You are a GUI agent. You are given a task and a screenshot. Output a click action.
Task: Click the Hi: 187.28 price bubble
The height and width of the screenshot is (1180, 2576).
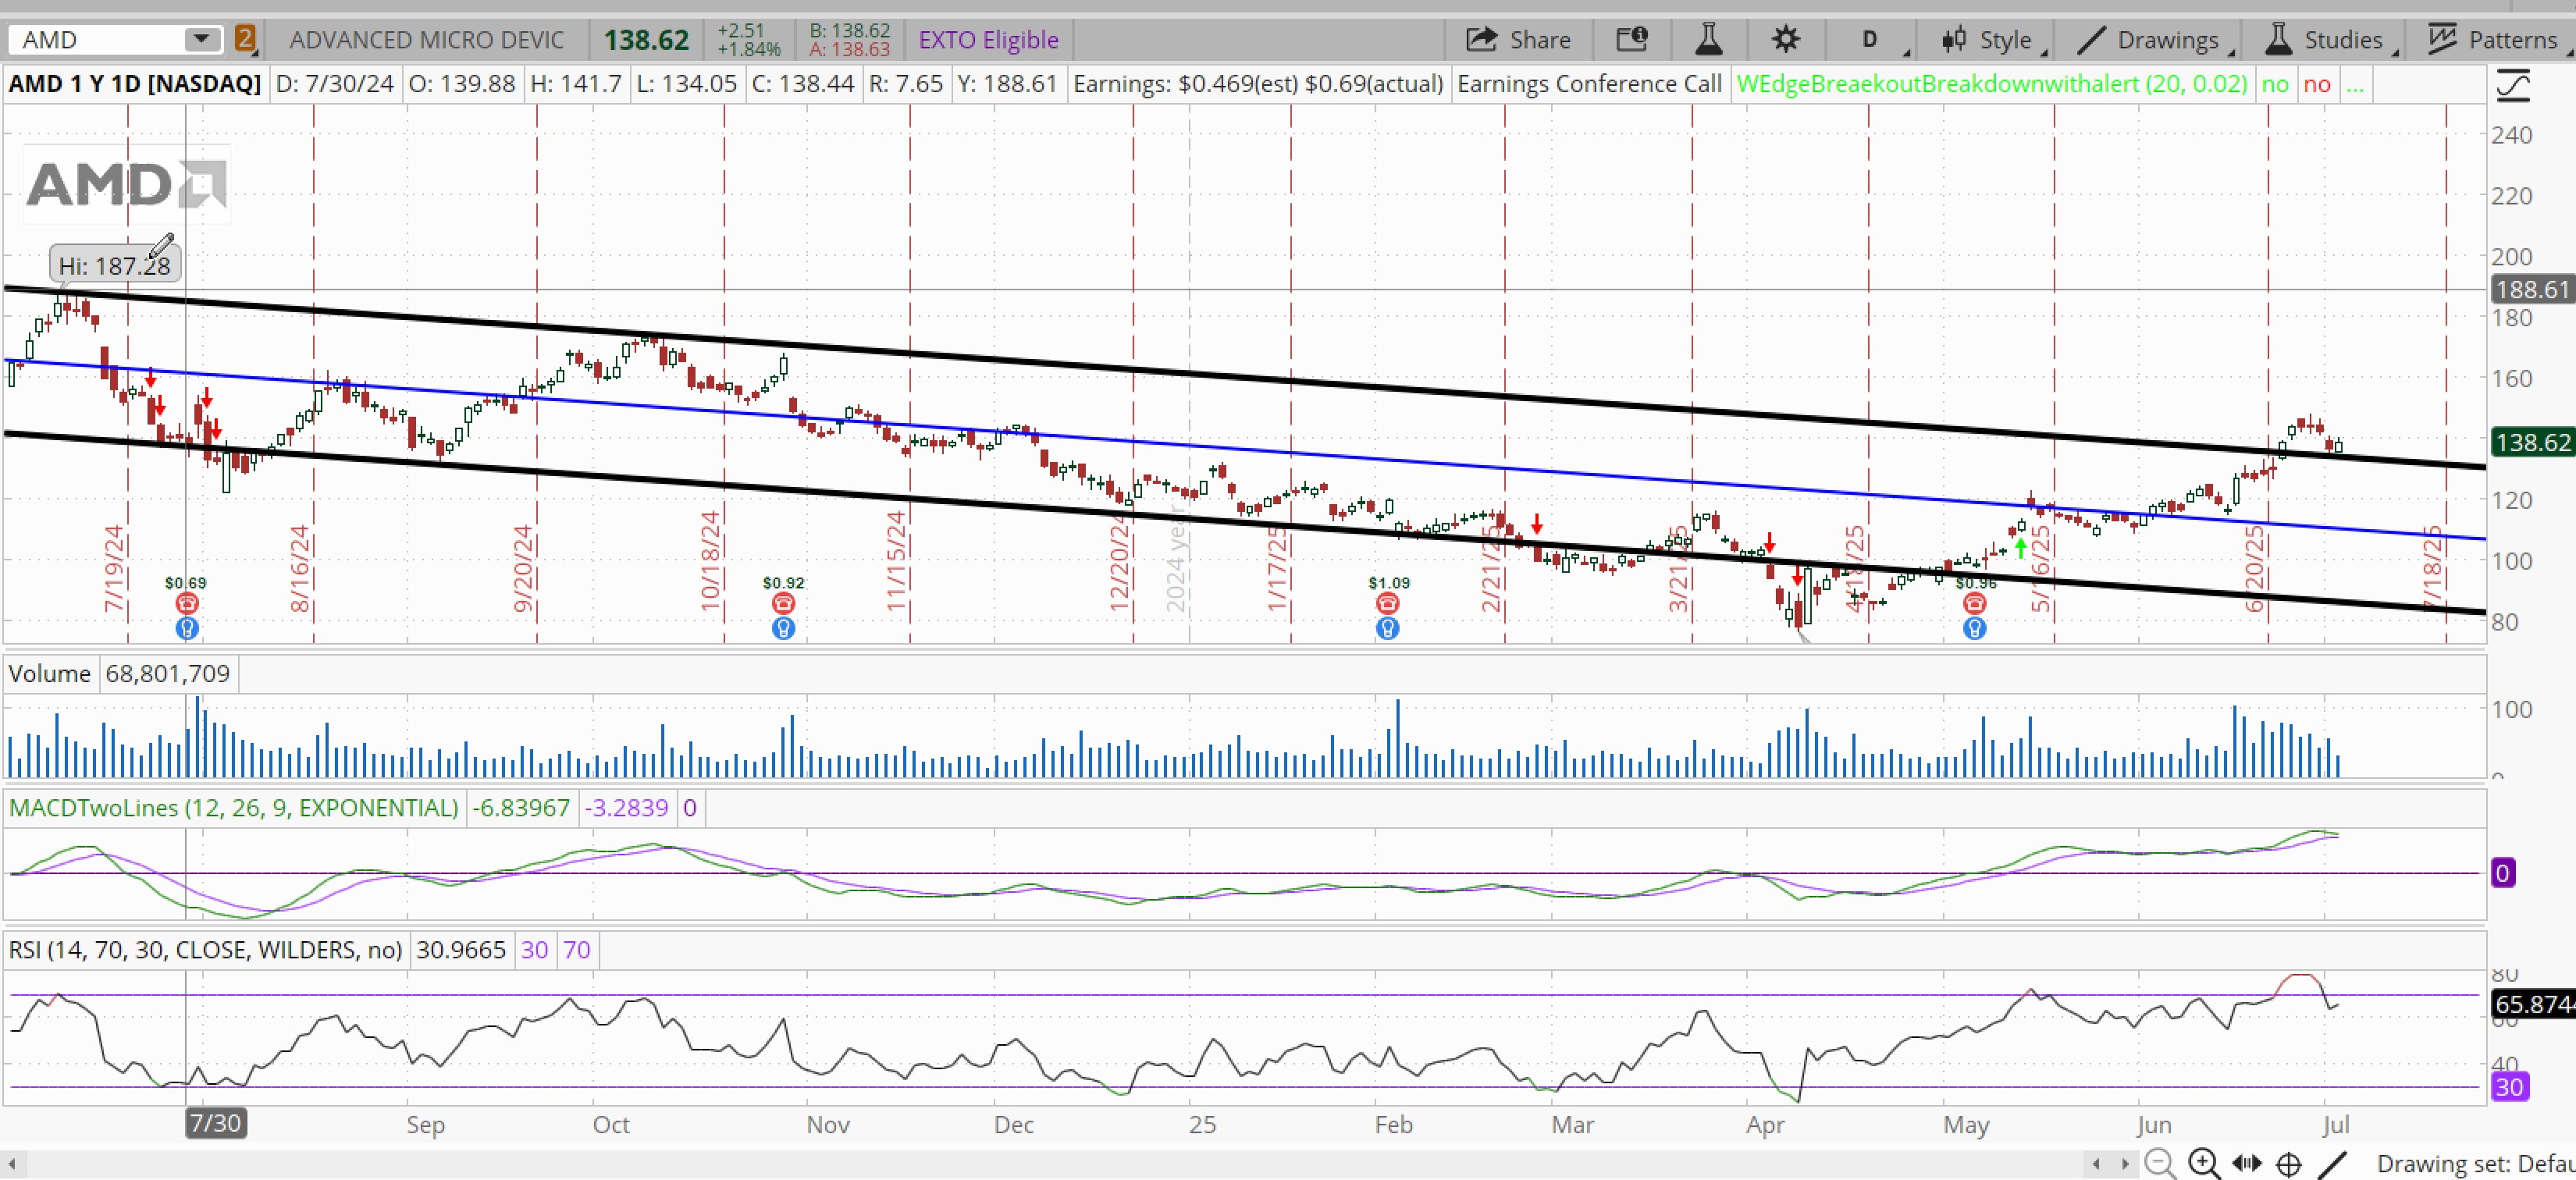114,265
